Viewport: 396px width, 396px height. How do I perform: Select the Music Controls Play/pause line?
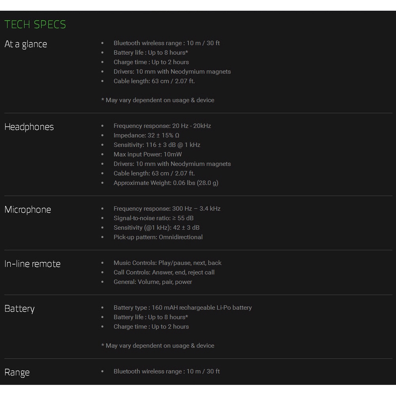[168, 263]
